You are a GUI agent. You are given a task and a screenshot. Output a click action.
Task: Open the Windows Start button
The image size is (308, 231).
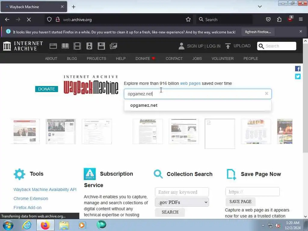(x=8, y=225)
